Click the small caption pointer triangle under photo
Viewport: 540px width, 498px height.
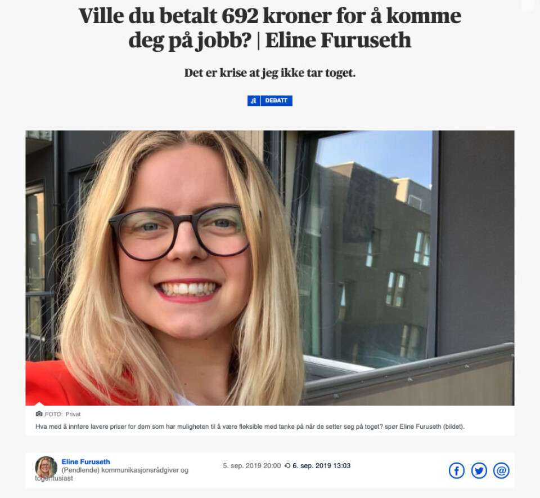point(39,403)
